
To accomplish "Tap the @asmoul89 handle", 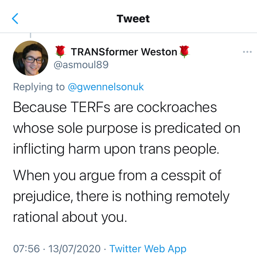I will [x=81, y=65].
